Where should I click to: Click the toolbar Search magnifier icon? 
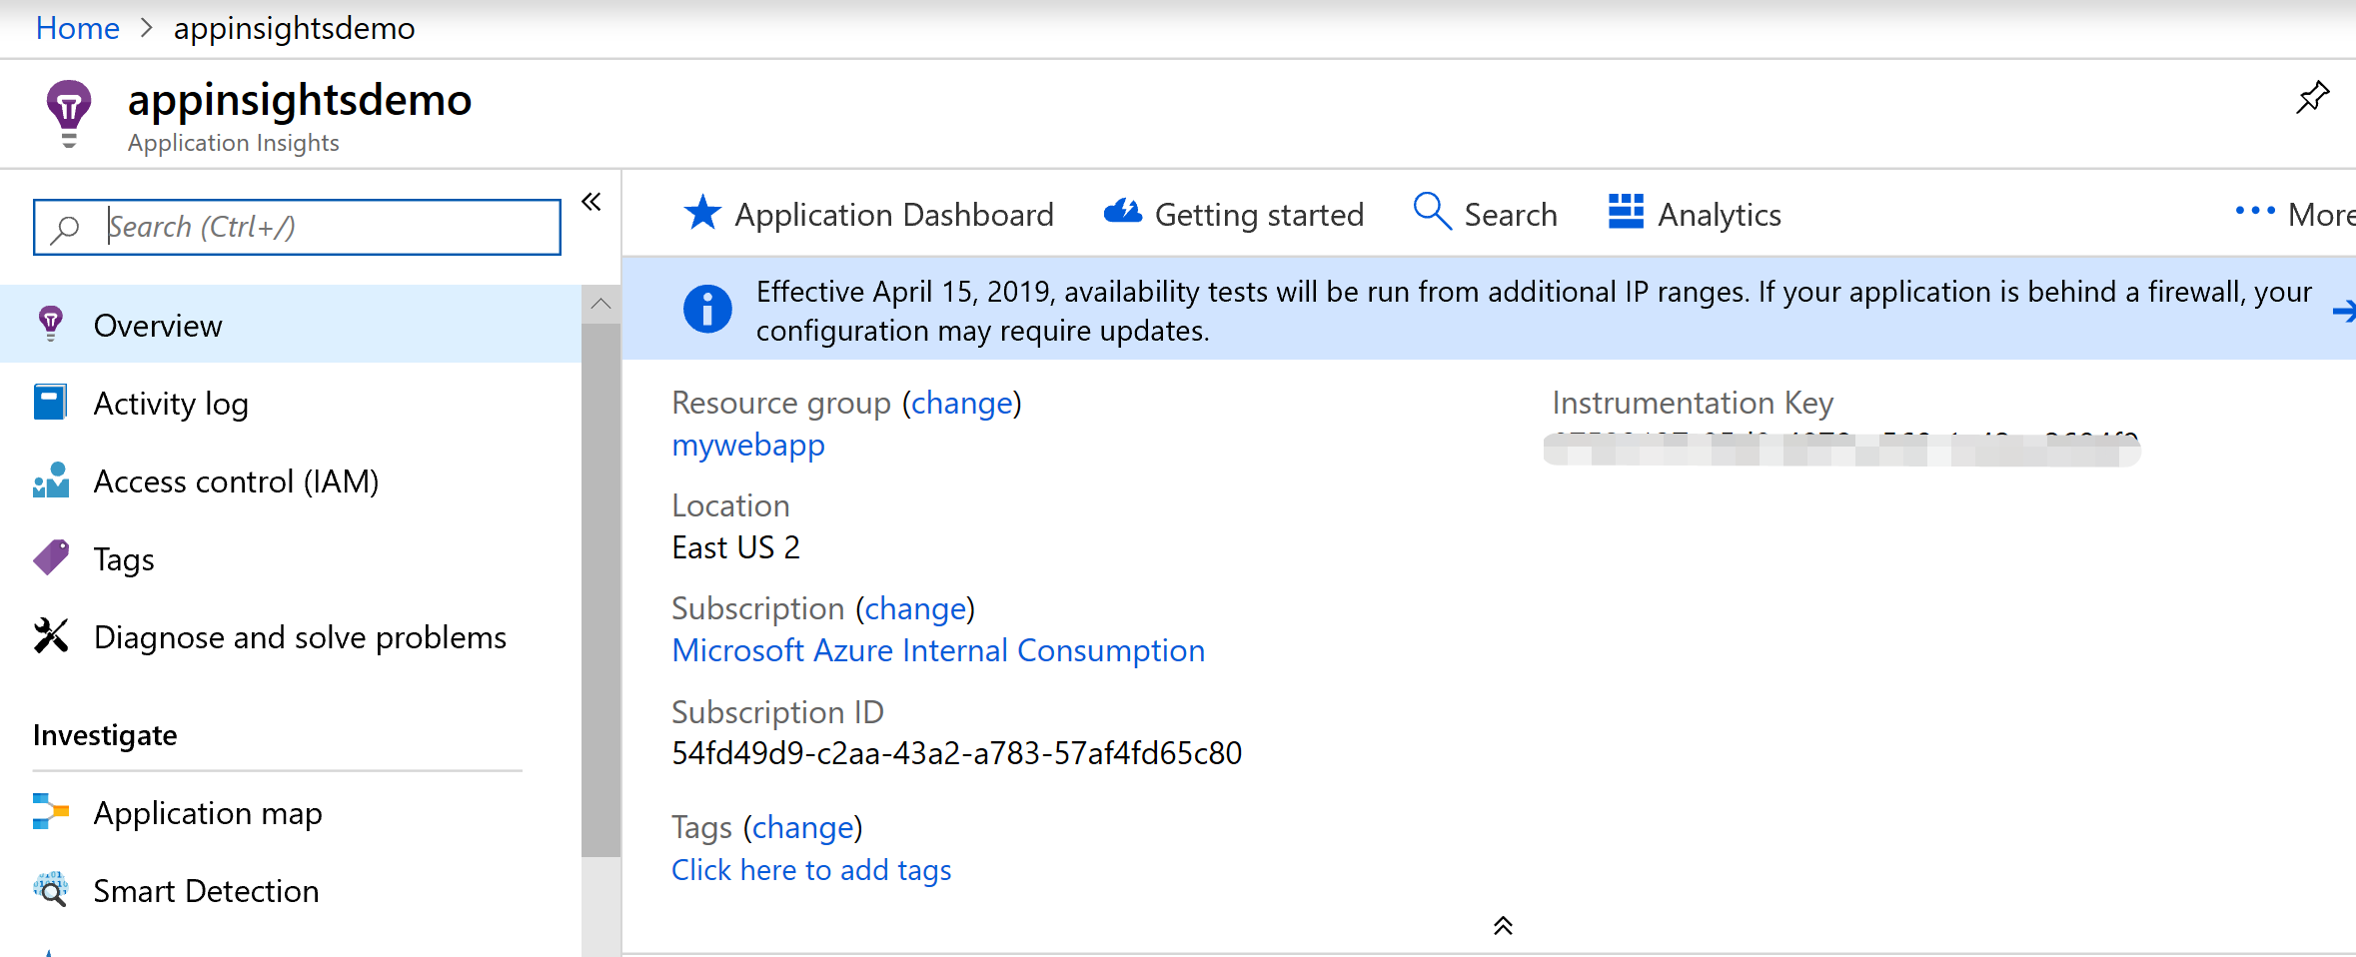(1432, 212)
